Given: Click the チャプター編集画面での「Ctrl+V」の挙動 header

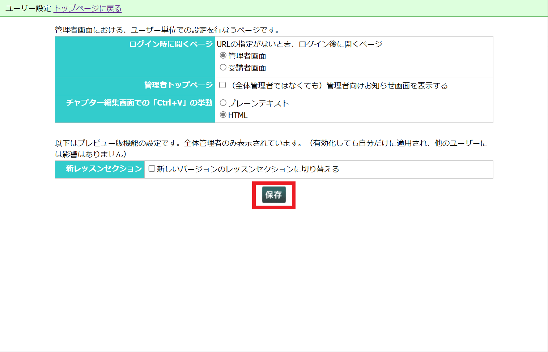Looking at the screenshot, I should [x=135, y=109].
